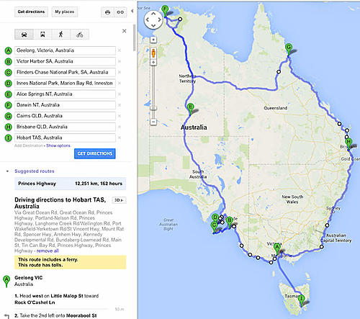This screenshot has width=360, height=319.
Task: Click the Geelong, Victoria input field
Action: (x=65, y=50)
